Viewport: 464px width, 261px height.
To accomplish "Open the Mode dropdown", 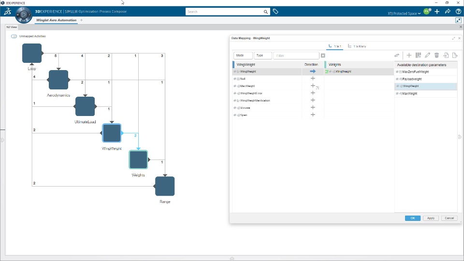I will 243,56.
